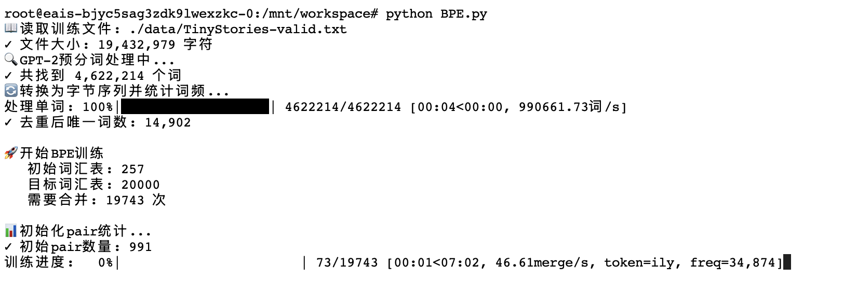Screen dimensions: 857x307
Task: Click the checkmark before 共找到
Action: 8,76
